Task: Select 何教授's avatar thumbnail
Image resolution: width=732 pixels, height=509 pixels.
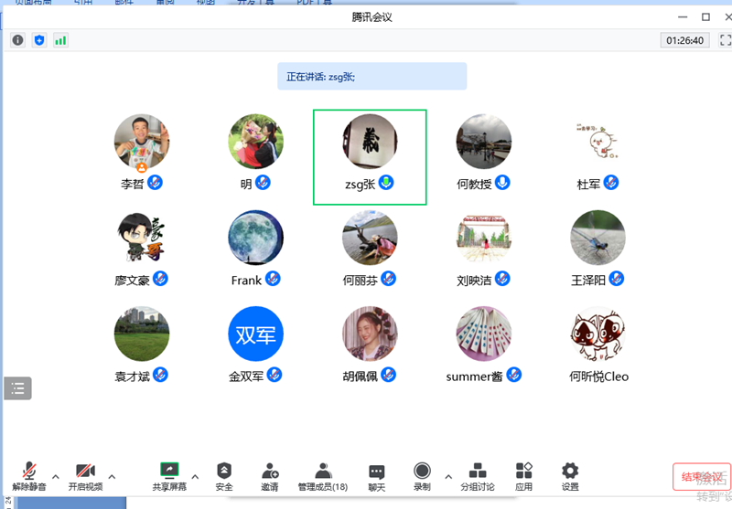Action: 484,142
